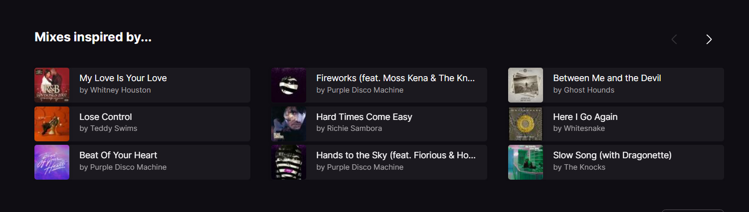Open the My Love Is Your Love mix title
This screenshot has height=212, width=749.
tap(123, 78)
